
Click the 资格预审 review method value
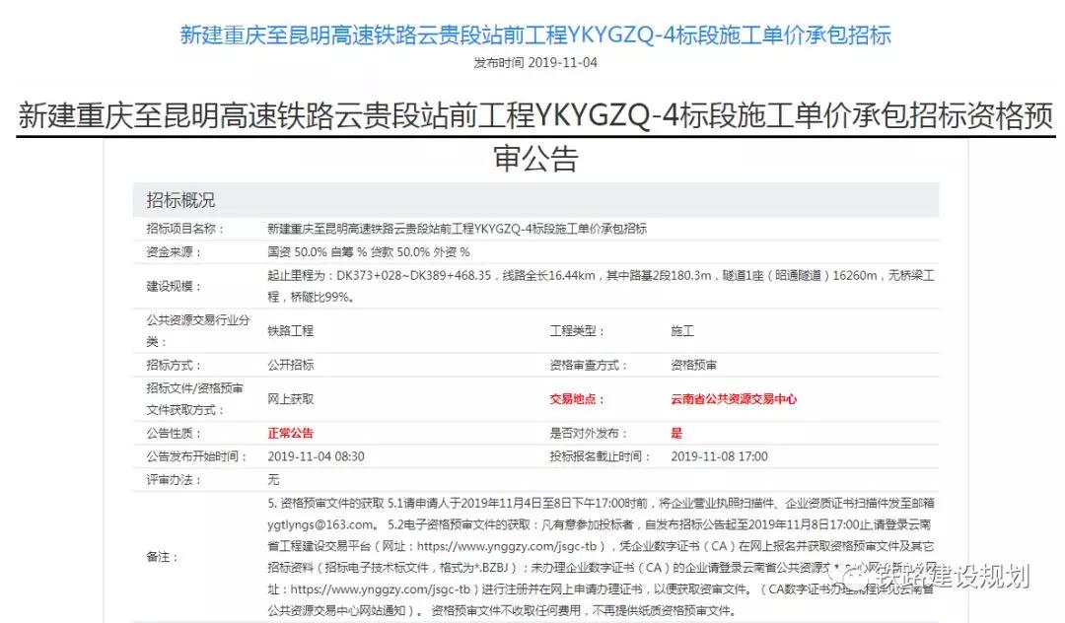click(x=693, y=365)
